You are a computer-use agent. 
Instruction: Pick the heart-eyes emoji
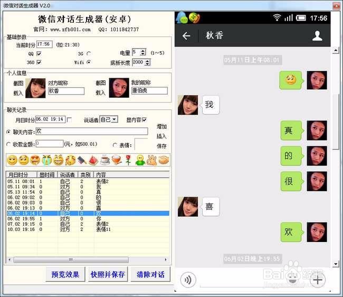click(x=35, y=160)
